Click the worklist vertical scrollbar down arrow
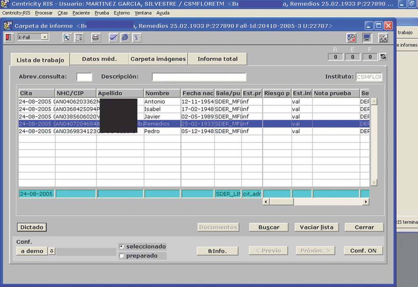Screen dimensions: 418x287 tap(374, 183)
